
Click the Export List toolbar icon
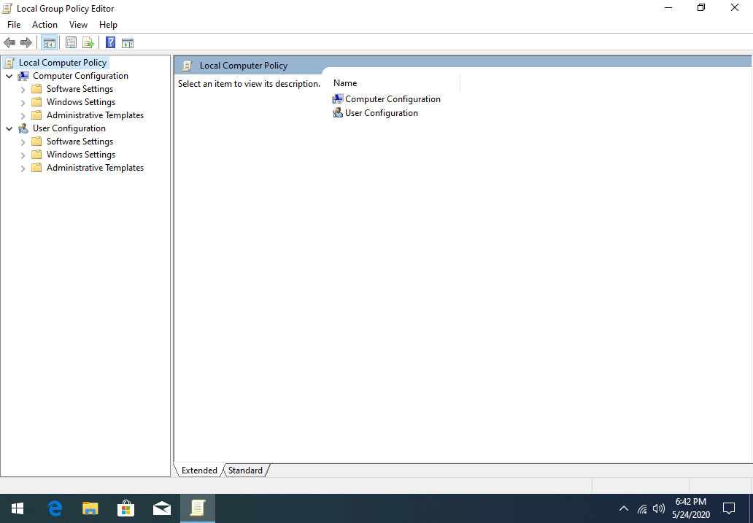(88, 42)
